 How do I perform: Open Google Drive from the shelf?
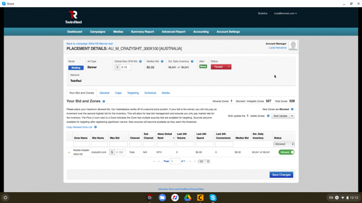click(187, 197)
